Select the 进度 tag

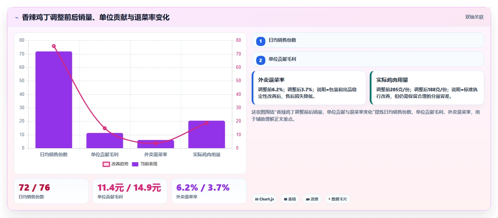[312, 199]
